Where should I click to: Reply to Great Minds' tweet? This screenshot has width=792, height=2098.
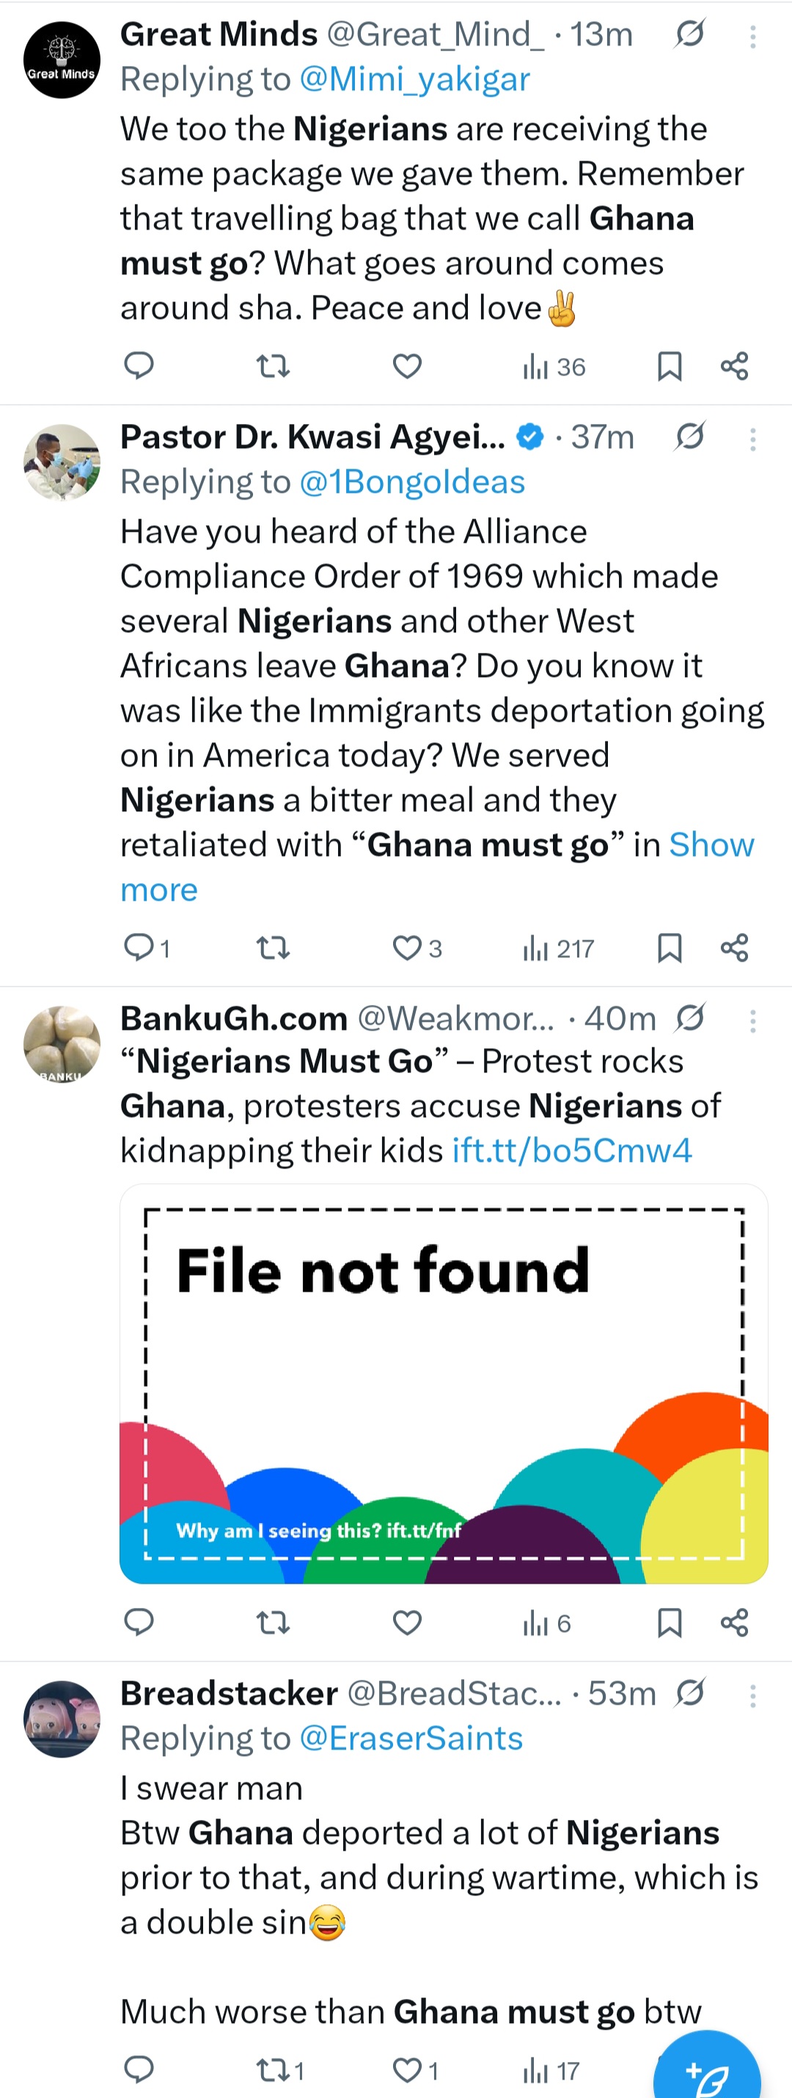[139, 367]
